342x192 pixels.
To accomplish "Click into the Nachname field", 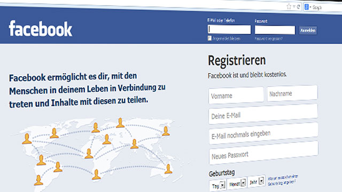I will click(292, 93).
